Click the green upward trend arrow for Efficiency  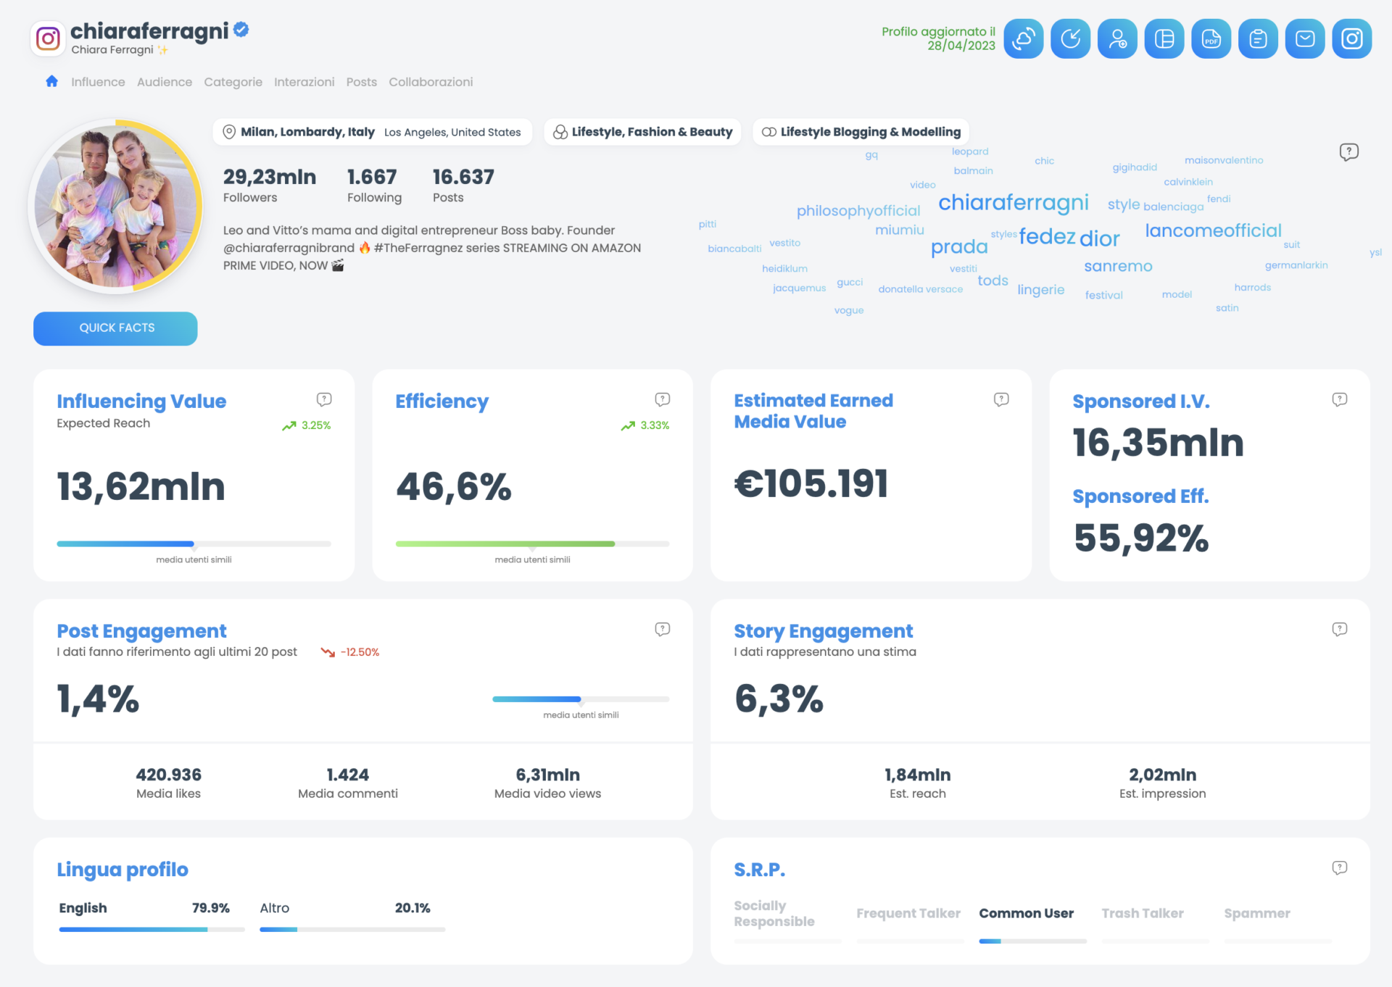tap(628, 426)
